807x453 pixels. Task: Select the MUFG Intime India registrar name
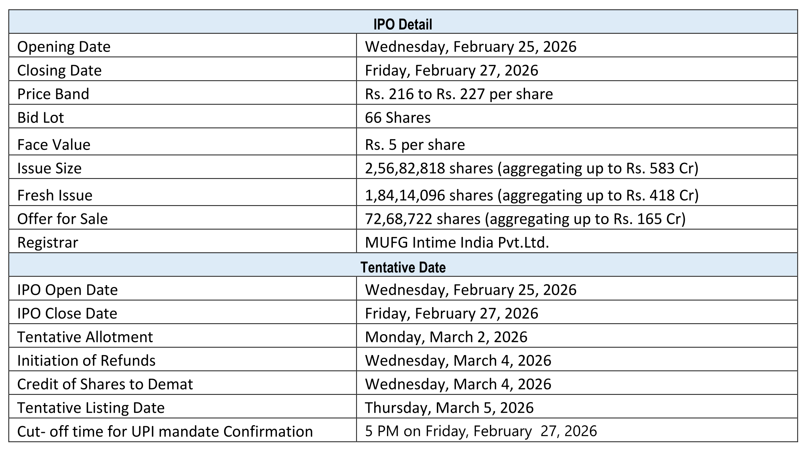(x=457, y=242)
